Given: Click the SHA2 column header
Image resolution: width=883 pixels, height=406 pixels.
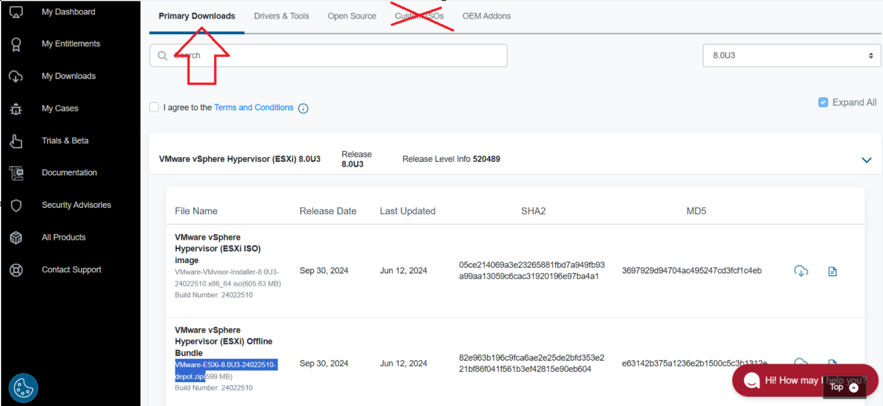Looking at the screenshot, I should [x=534, y=211].
